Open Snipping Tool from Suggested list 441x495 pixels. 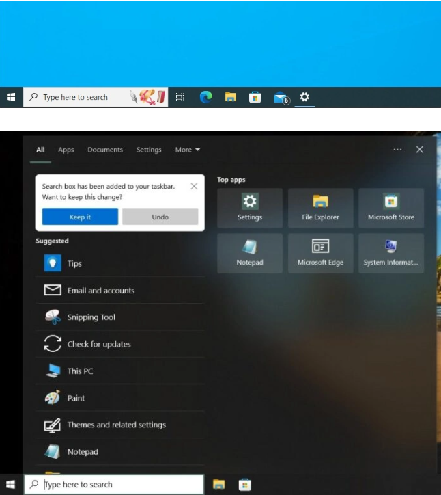[x=91, y=317]
